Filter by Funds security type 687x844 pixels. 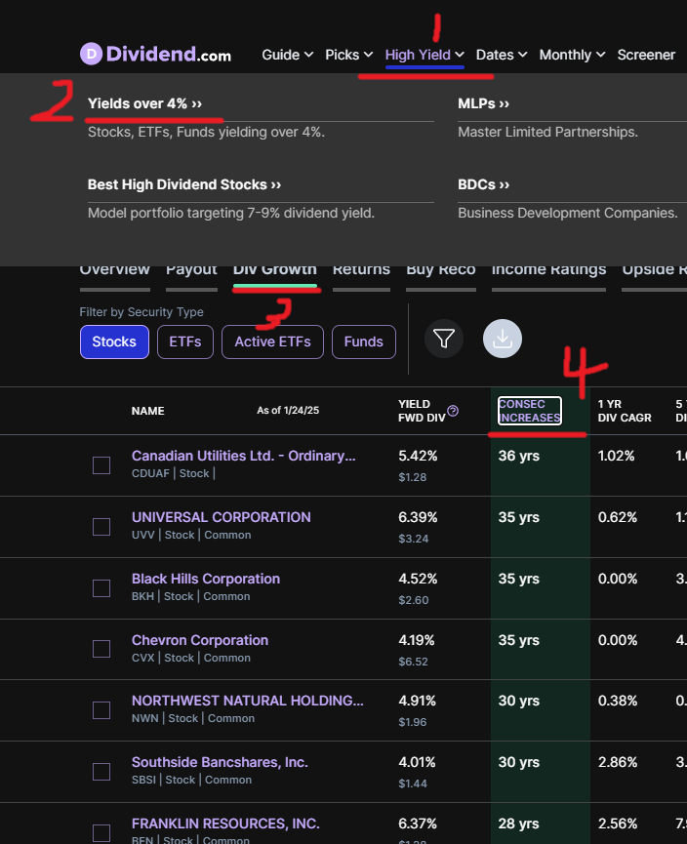(x=363, y=342)
